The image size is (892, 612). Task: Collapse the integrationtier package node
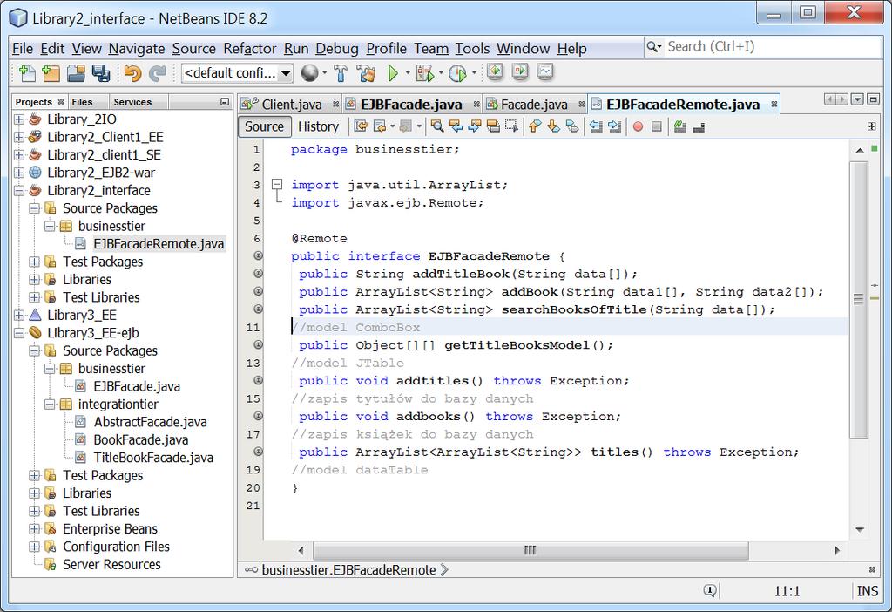point(50,404)
